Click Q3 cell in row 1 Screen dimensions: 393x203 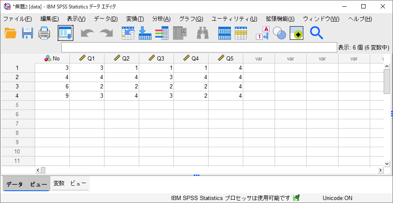tap(157, 68)
